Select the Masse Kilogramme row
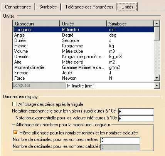The height and width of the screenshot is (156, 165). [x=84, y=46]
